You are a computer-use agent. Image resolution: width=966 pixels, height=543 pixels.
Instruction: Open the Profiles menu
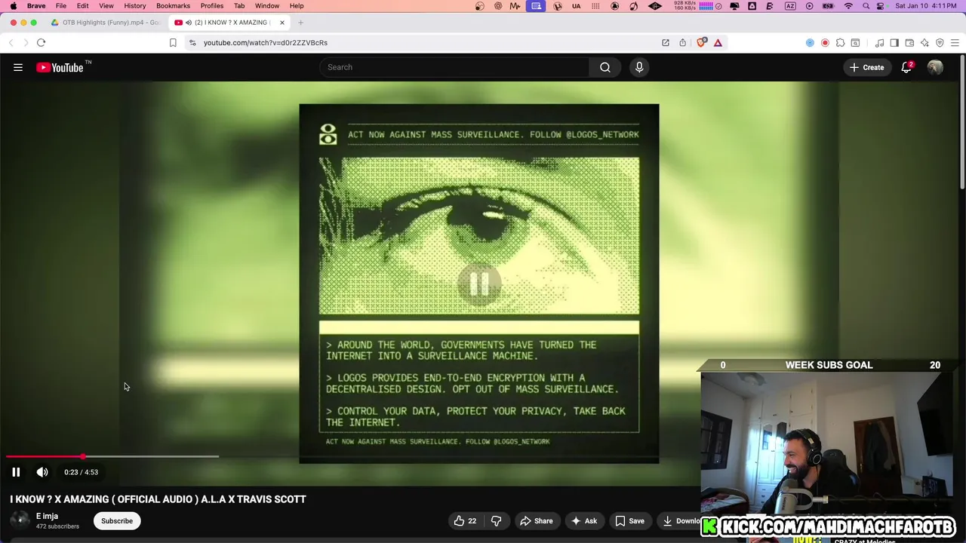point(212,6)
